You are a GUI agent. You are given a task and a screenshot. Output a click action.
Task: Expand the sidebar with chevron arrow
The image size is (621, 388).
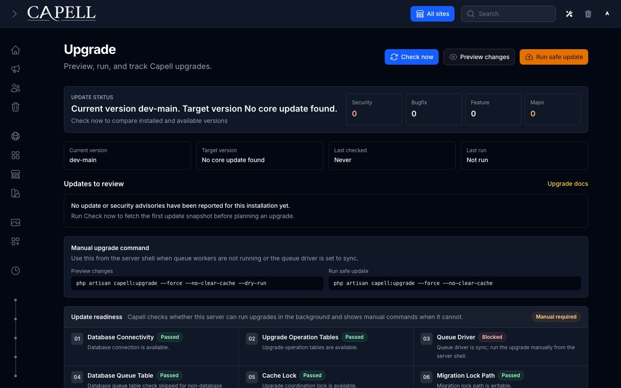pyautogui.click(x=15, y=14)
